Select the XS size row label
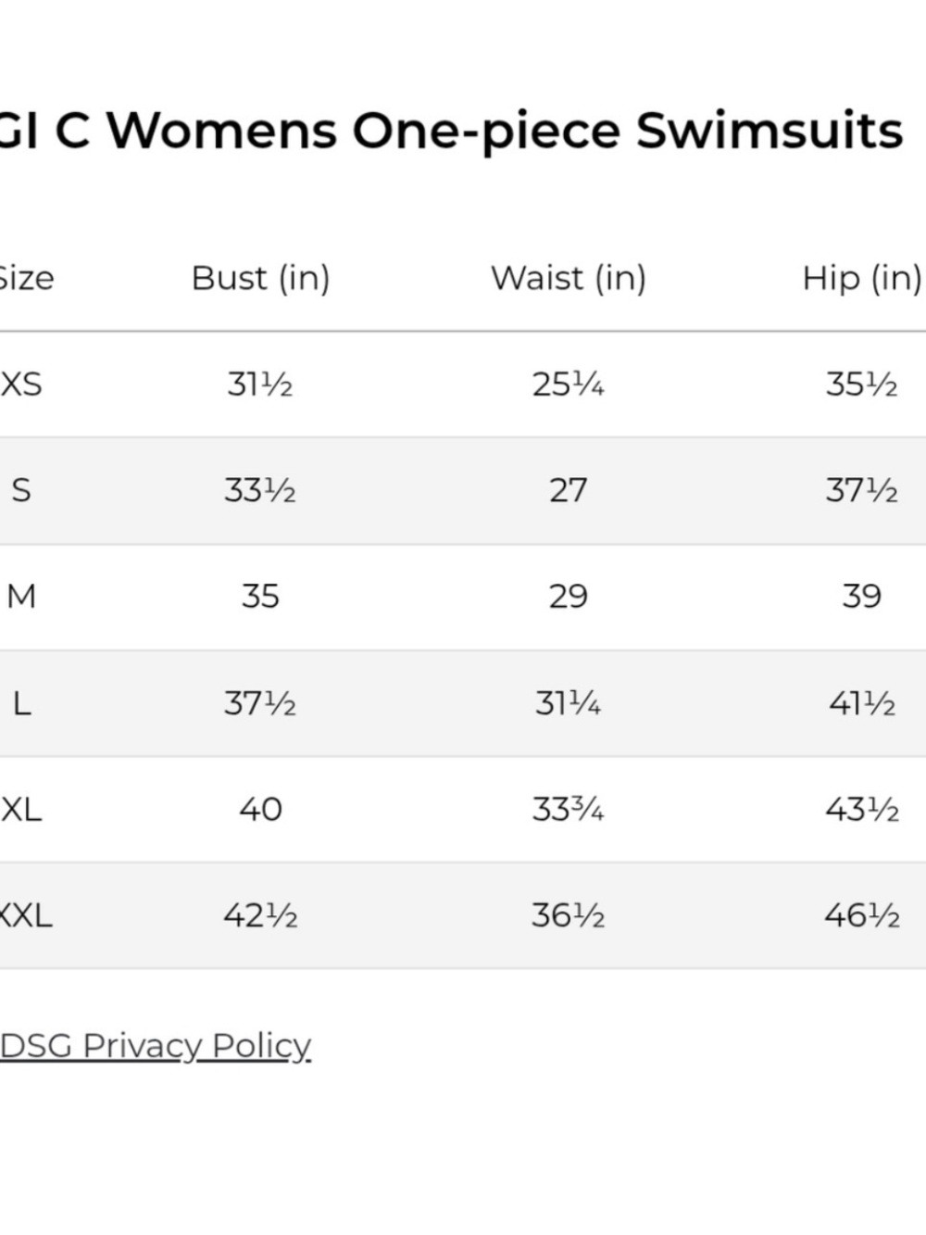Image resolution: width=926 pixels, height=1235 pixels. (x=21, y=384)
